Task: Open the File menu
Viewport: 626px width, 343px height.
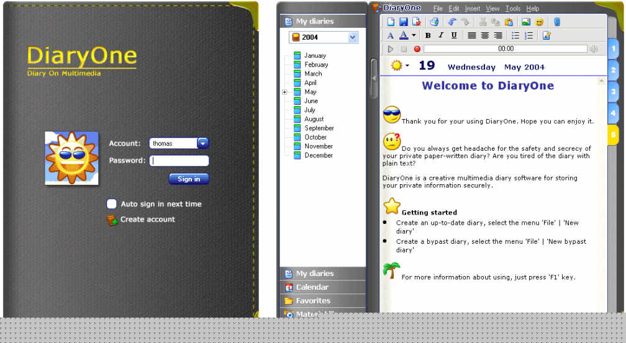Action: pos(438,9)
